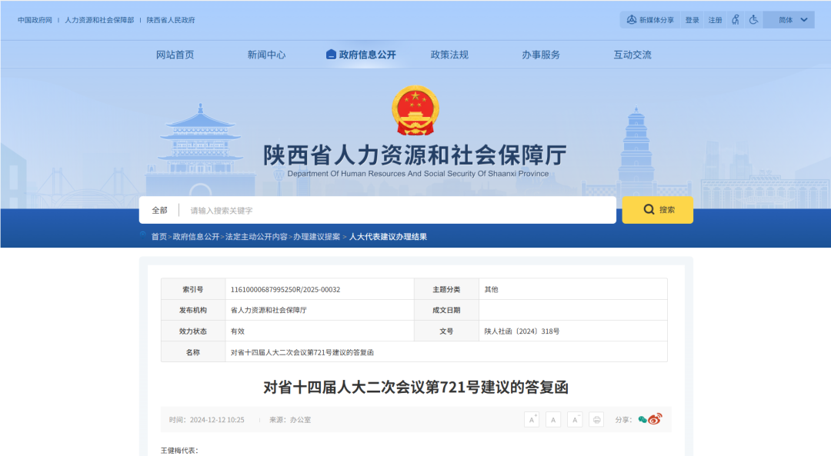The image size is (831, 456).
Task: Open 政府信息公开 breadcrumb link
Action: 196,237
